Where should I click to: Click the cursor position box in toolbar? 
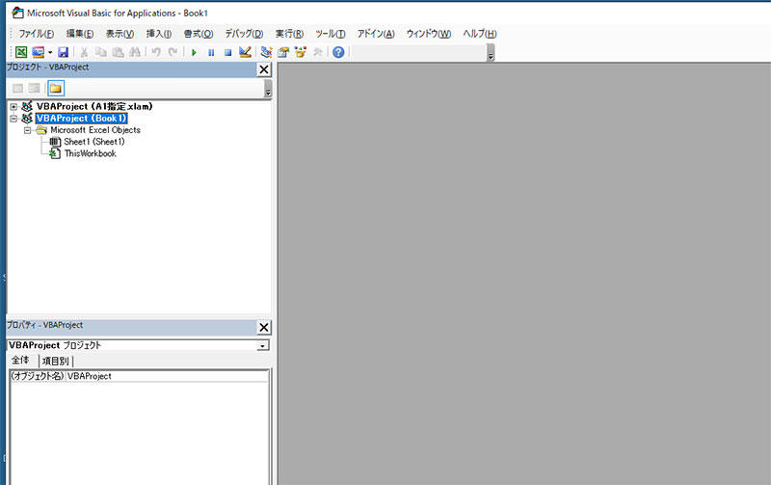419,53
